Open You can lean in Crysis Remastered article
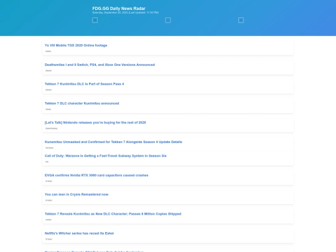Viewport: 336px width, 252px height. [x=77, y=194]
